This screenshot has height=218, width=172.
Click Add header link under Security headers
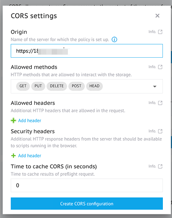coord(30,156)
